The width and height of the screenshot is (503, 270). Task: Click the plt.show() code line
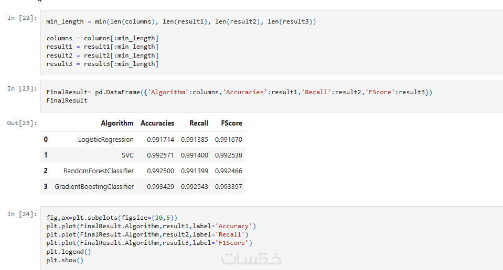(65, 260)
